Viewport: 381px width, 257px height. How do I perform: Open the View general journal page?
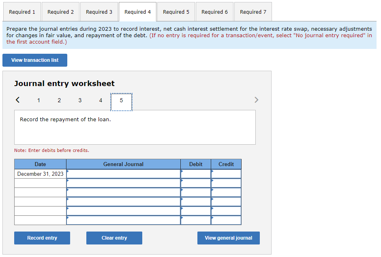click(x=228, y=238)
